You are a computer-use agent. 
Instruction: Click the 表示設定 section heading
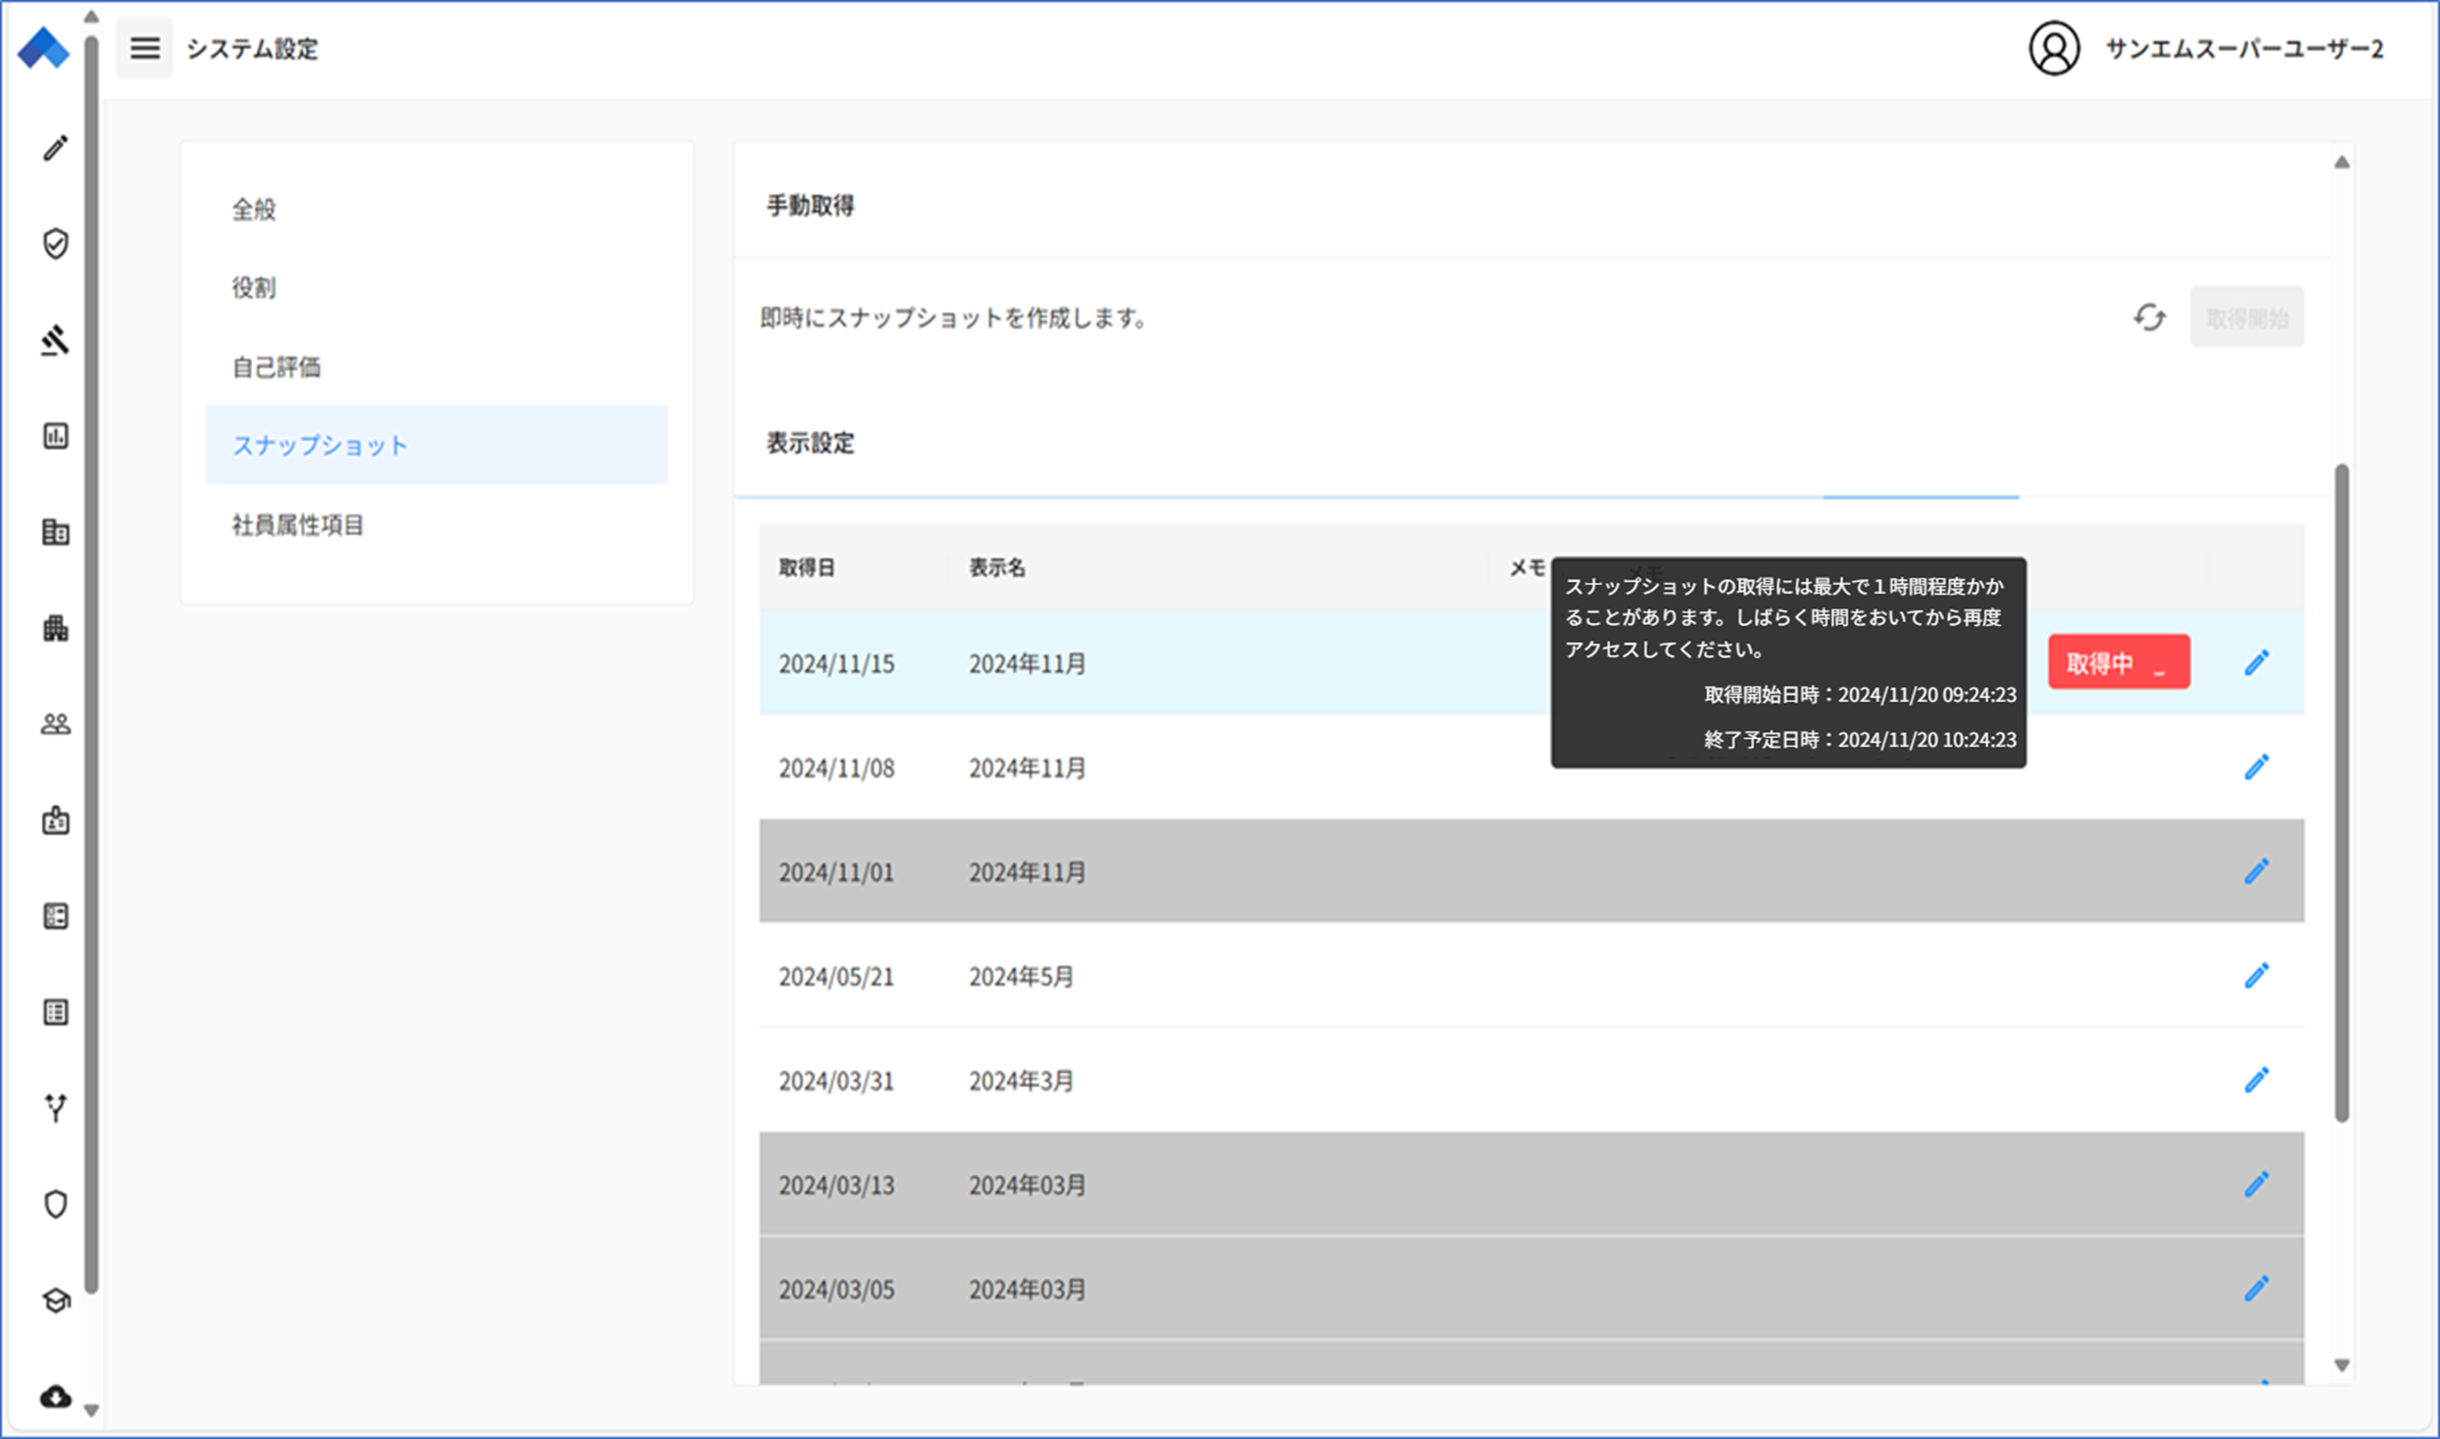(809, 443)
